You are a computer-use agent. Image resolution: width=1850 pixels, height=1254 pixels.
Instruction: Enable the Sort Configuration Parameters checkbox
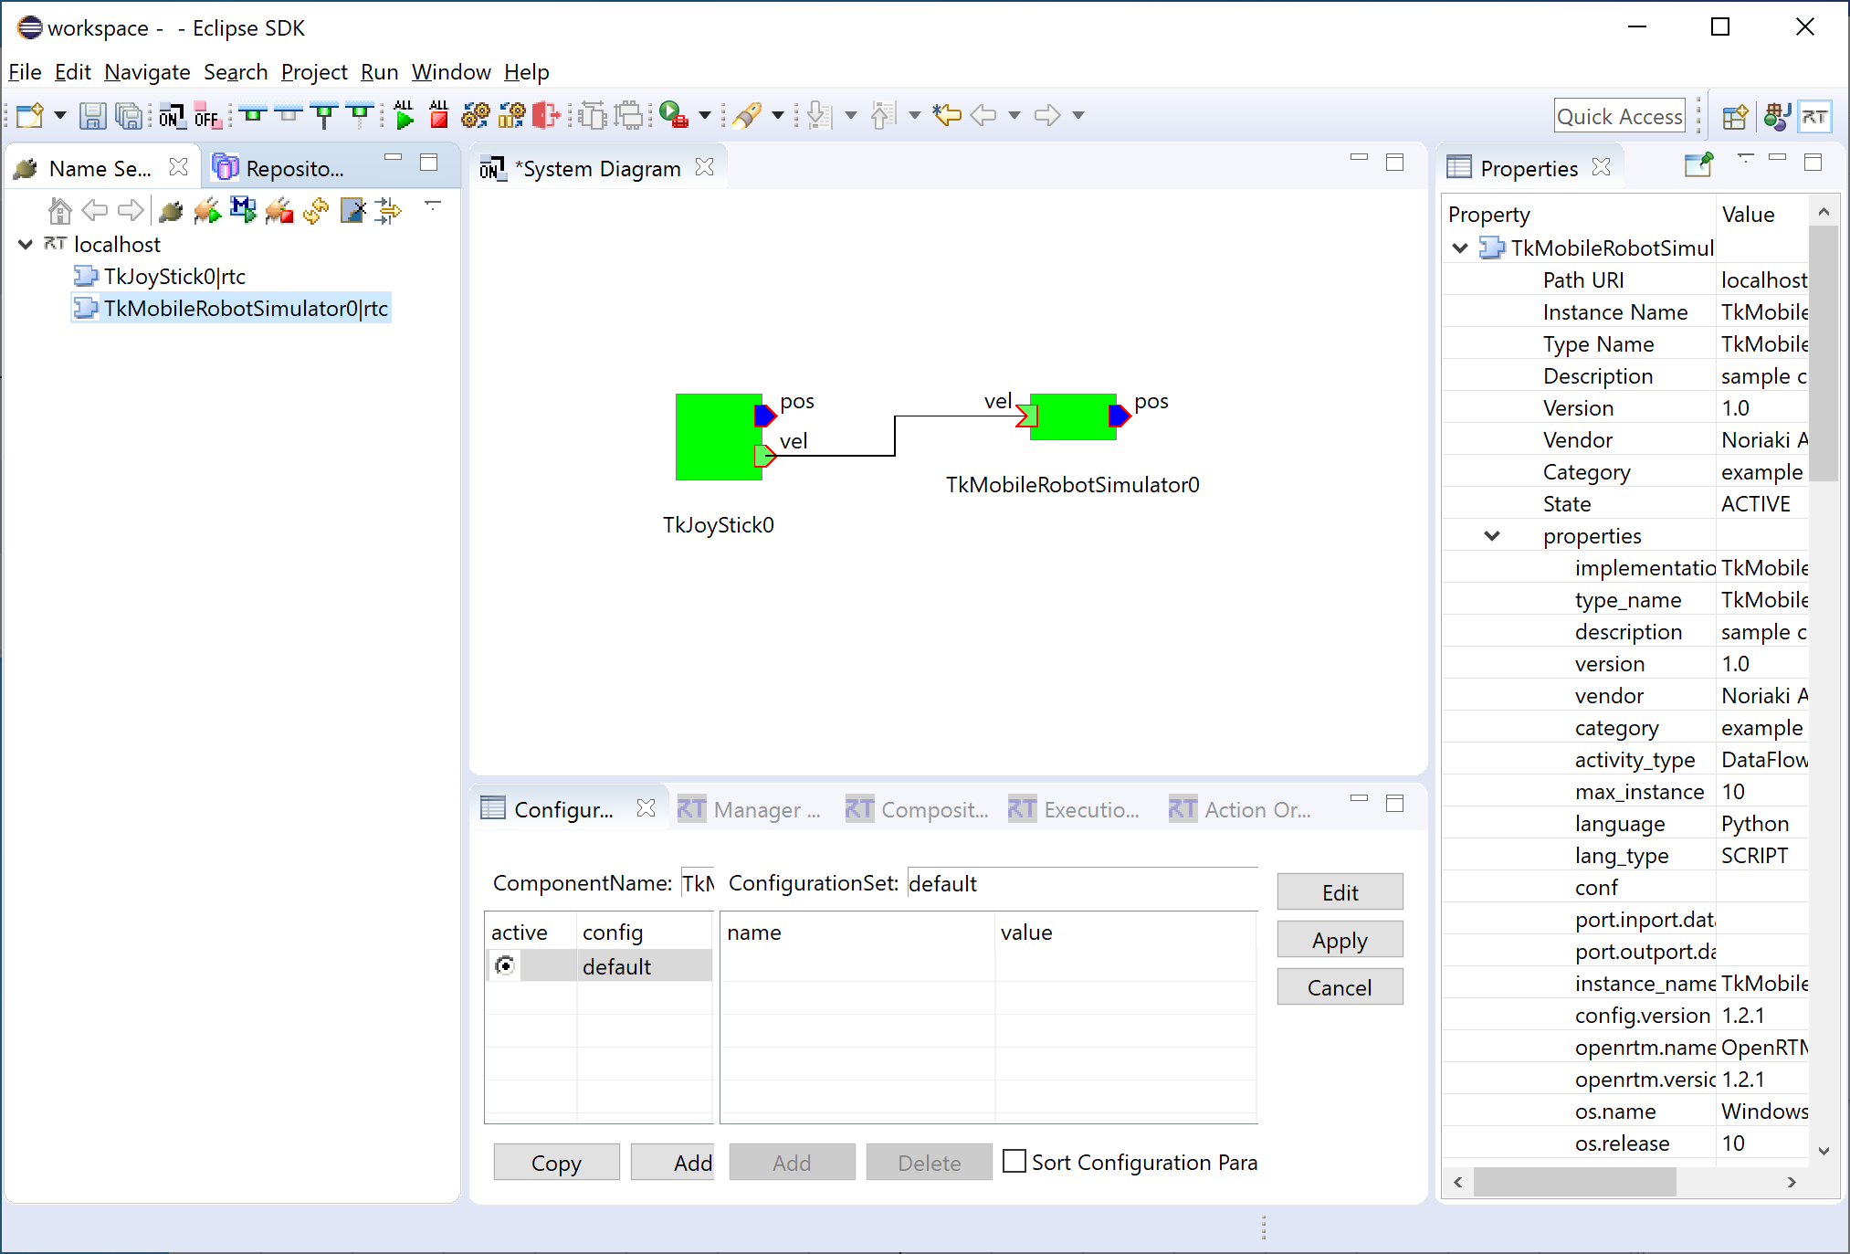(x=1014, y=1161)
